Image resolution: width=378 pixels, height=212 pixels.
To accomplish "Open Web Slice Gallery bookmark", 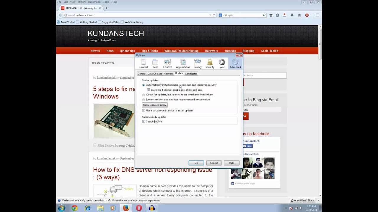I will click(x=132, y=22).
